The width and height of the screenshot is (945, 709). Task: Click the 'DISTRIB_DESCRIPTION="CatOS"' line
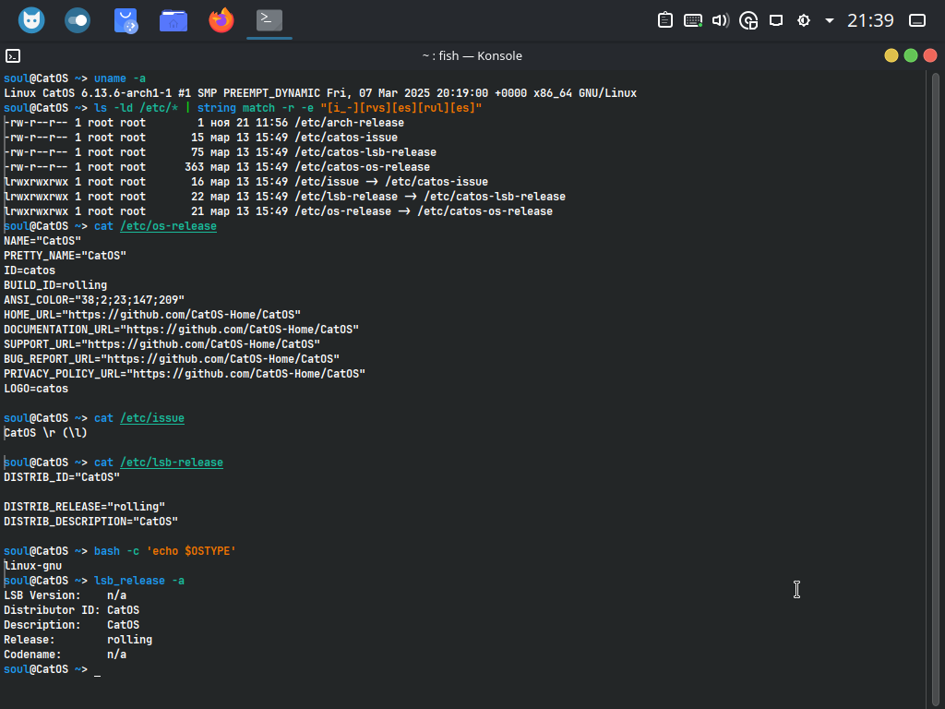91,522
